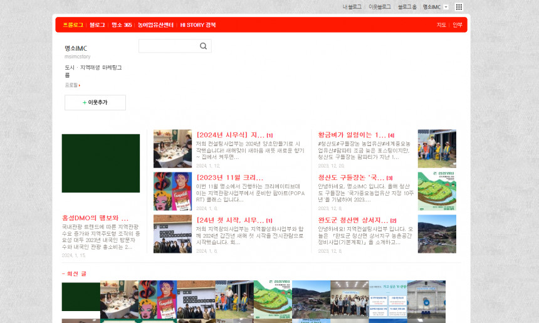Go to HI STORY 경북 category
The height and width of the screenshot is (323, 539).
tap(197, 25)
